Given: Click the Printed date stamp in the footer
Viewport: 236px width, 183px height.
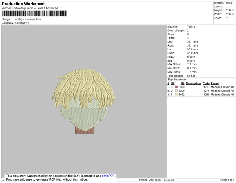Looking at the screenshot, I should coord(157,180).
